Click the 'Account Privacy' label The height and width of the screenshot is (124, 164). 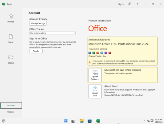(38, 19)
